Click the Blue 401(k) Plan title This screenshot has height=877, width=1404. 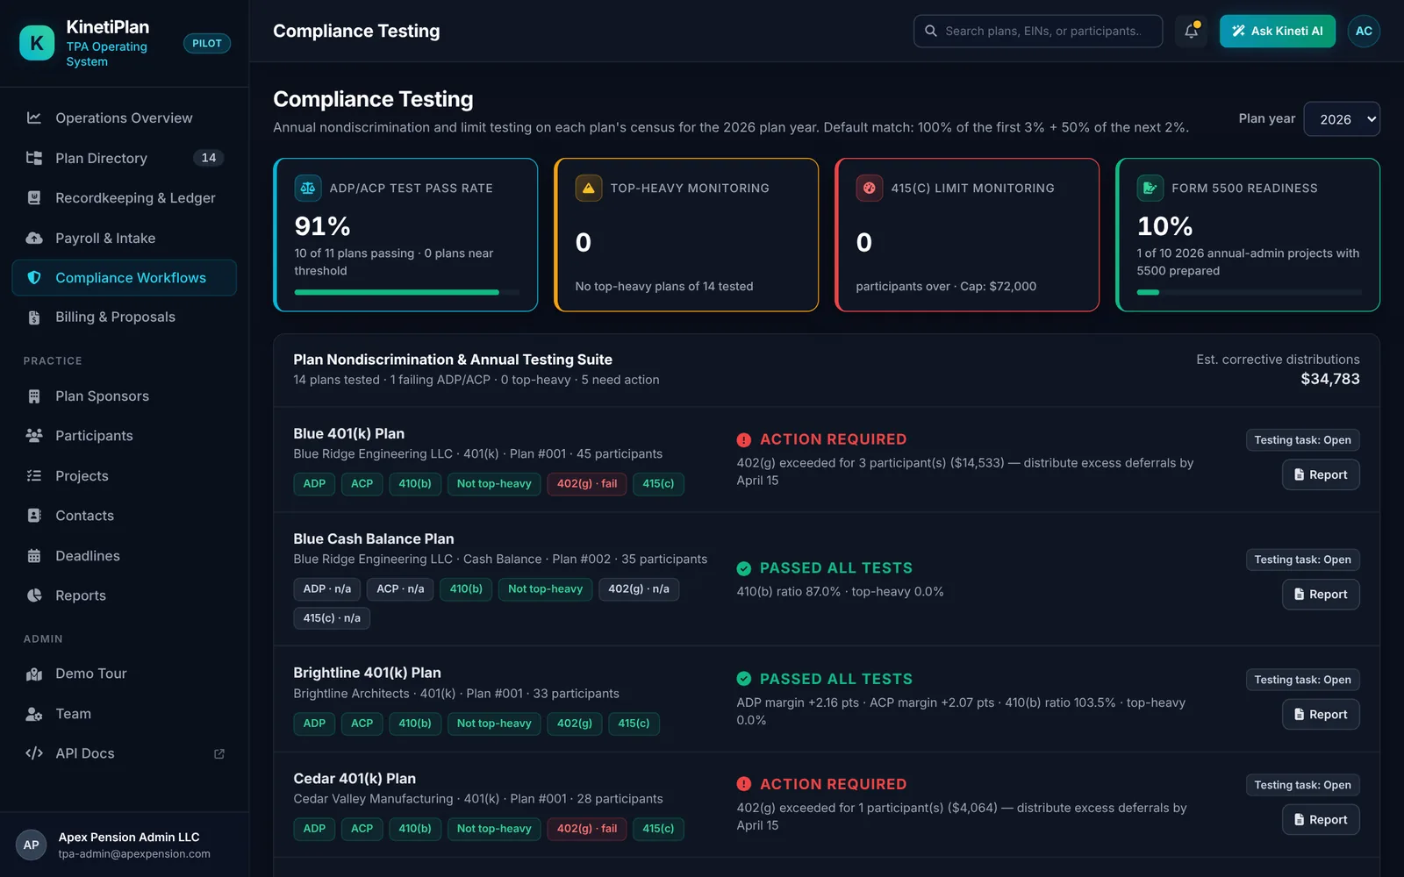pos(348,433)
